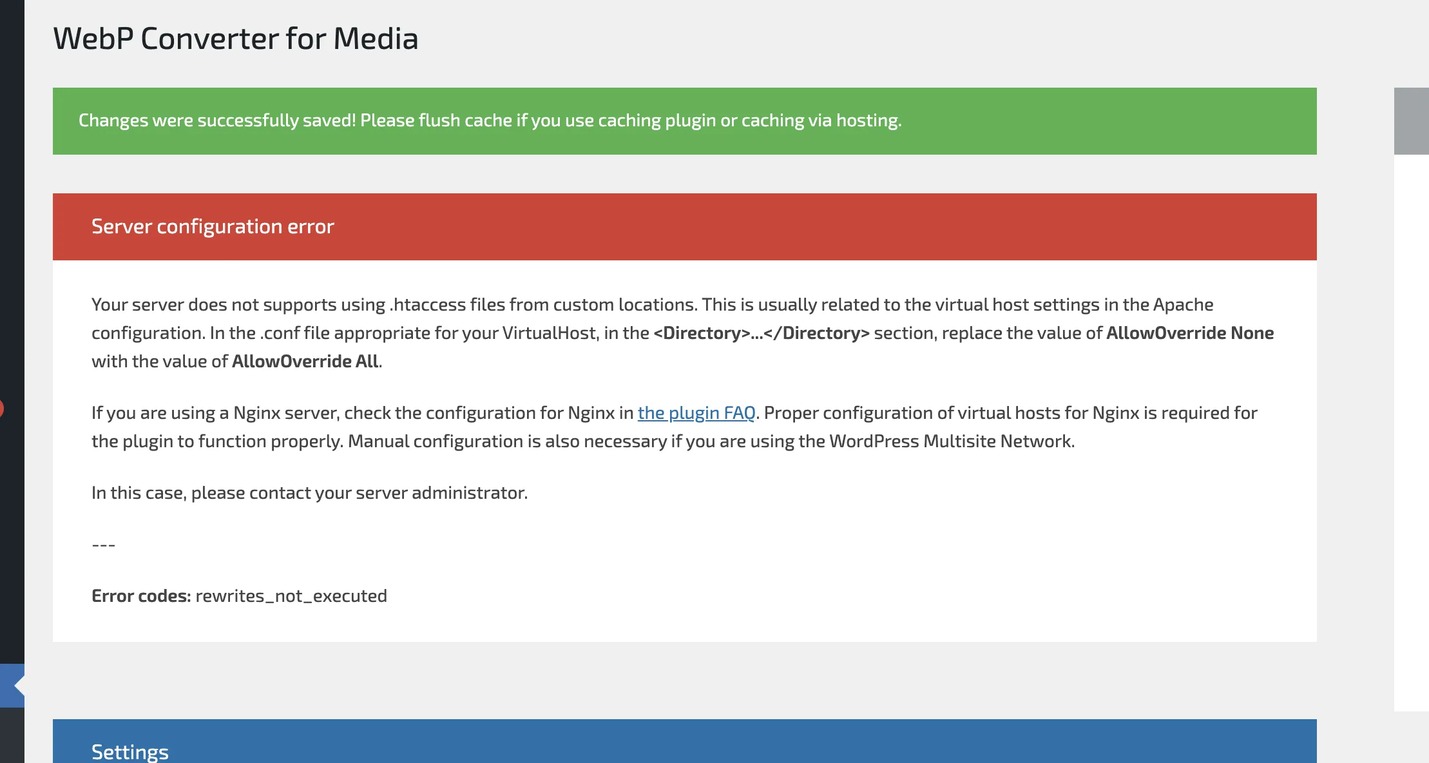Click the triple-dash separator line
Image resolution: width=1429 pixels, height=763 pixels.
click(x=103, y=545)
